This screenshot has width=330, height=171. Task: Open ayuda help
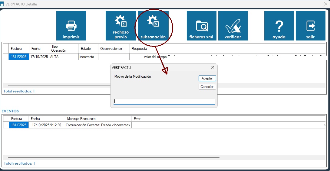click(279, 26)
